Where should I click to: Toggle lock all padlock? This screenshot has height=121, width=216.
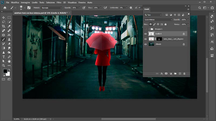click(x=166, y=24)
